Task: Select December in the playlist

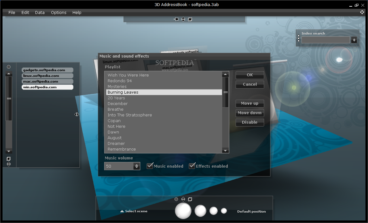Action: pos(164,103)
